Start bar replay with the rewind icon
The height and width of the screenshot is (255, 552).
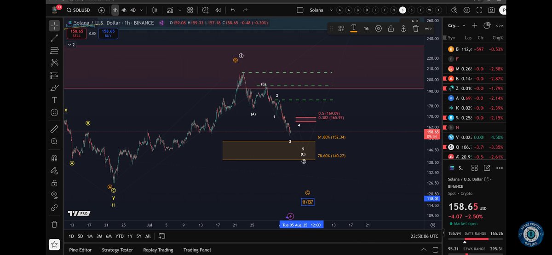click(x=218, y=10)
